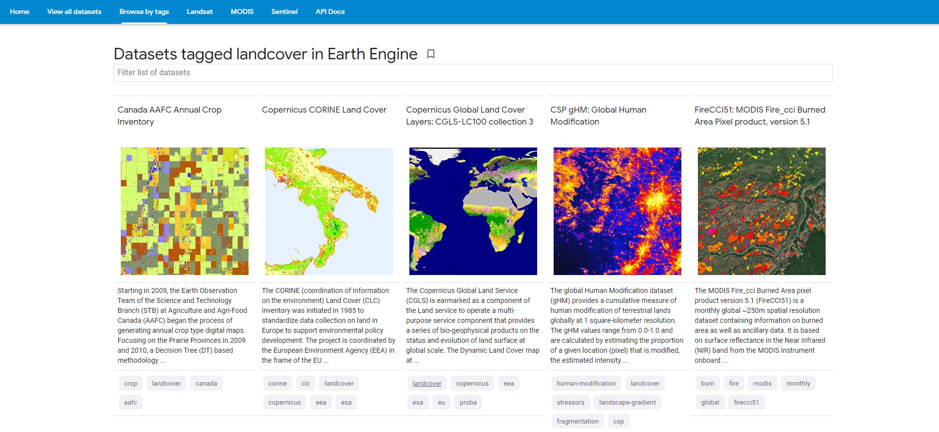939x432 pixels.
Task: Bookmark the landcover datasets page icon
Action: click(431, 54)
